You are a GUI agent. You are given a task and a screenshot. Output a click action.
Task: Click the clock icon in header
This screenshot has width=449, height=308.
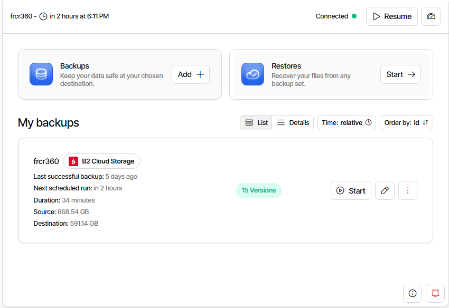point(43,16)
